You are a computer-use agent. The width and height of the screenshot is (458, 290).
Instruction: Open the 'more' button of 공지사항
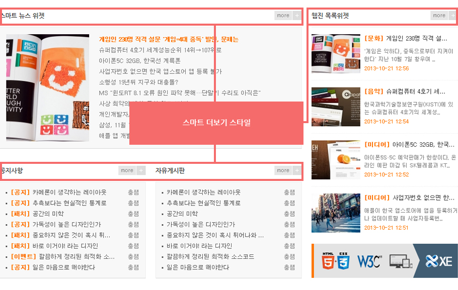point(127,170)
